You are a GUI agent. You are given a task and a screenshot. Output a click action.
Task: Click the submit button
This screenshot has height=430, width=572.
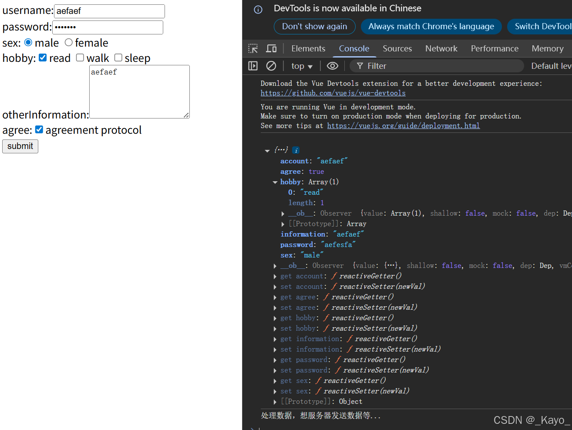tap(20, 146)
